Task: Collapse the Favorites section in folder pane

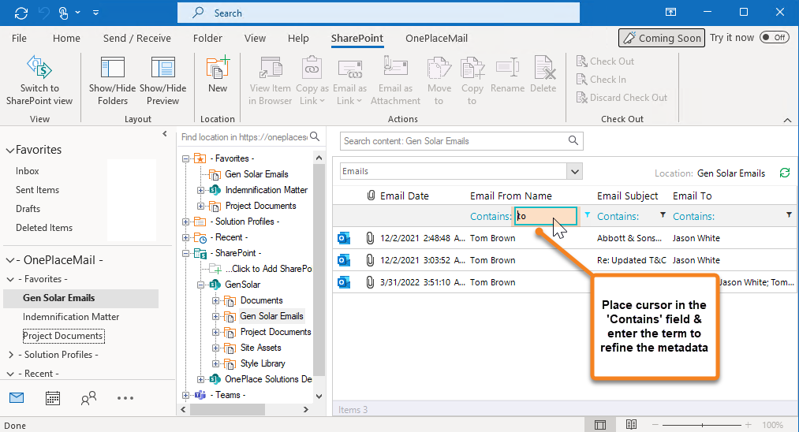Action: [10, 150]
